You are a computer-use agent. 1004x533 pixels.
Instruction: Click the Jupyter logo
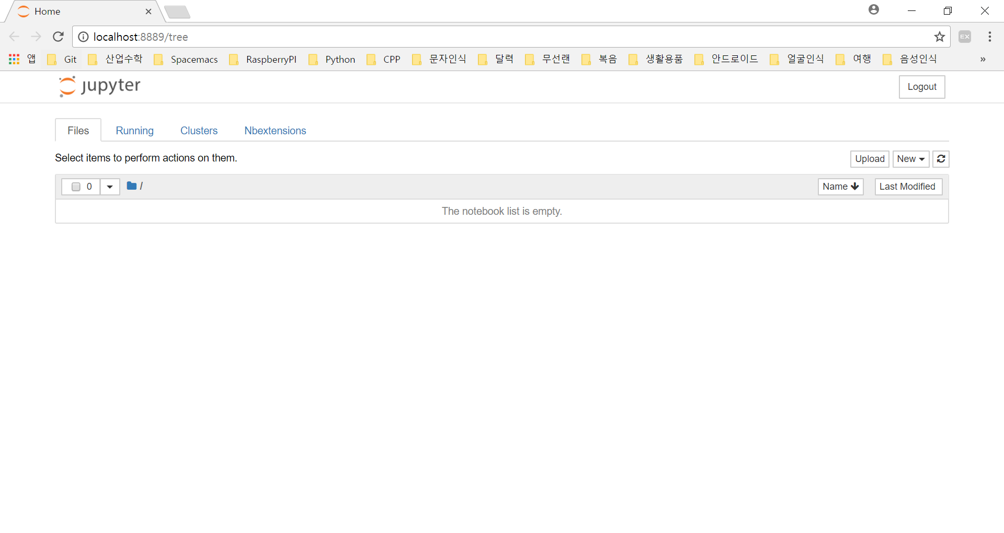(99, 86)
